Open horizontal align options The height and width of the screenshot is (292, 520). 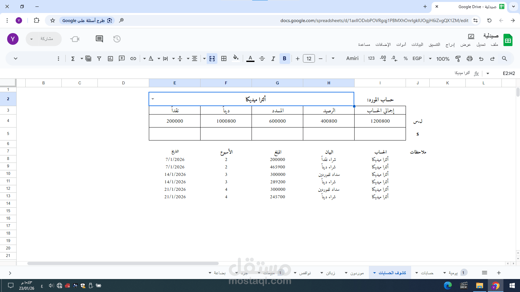(x=194, y=59)
